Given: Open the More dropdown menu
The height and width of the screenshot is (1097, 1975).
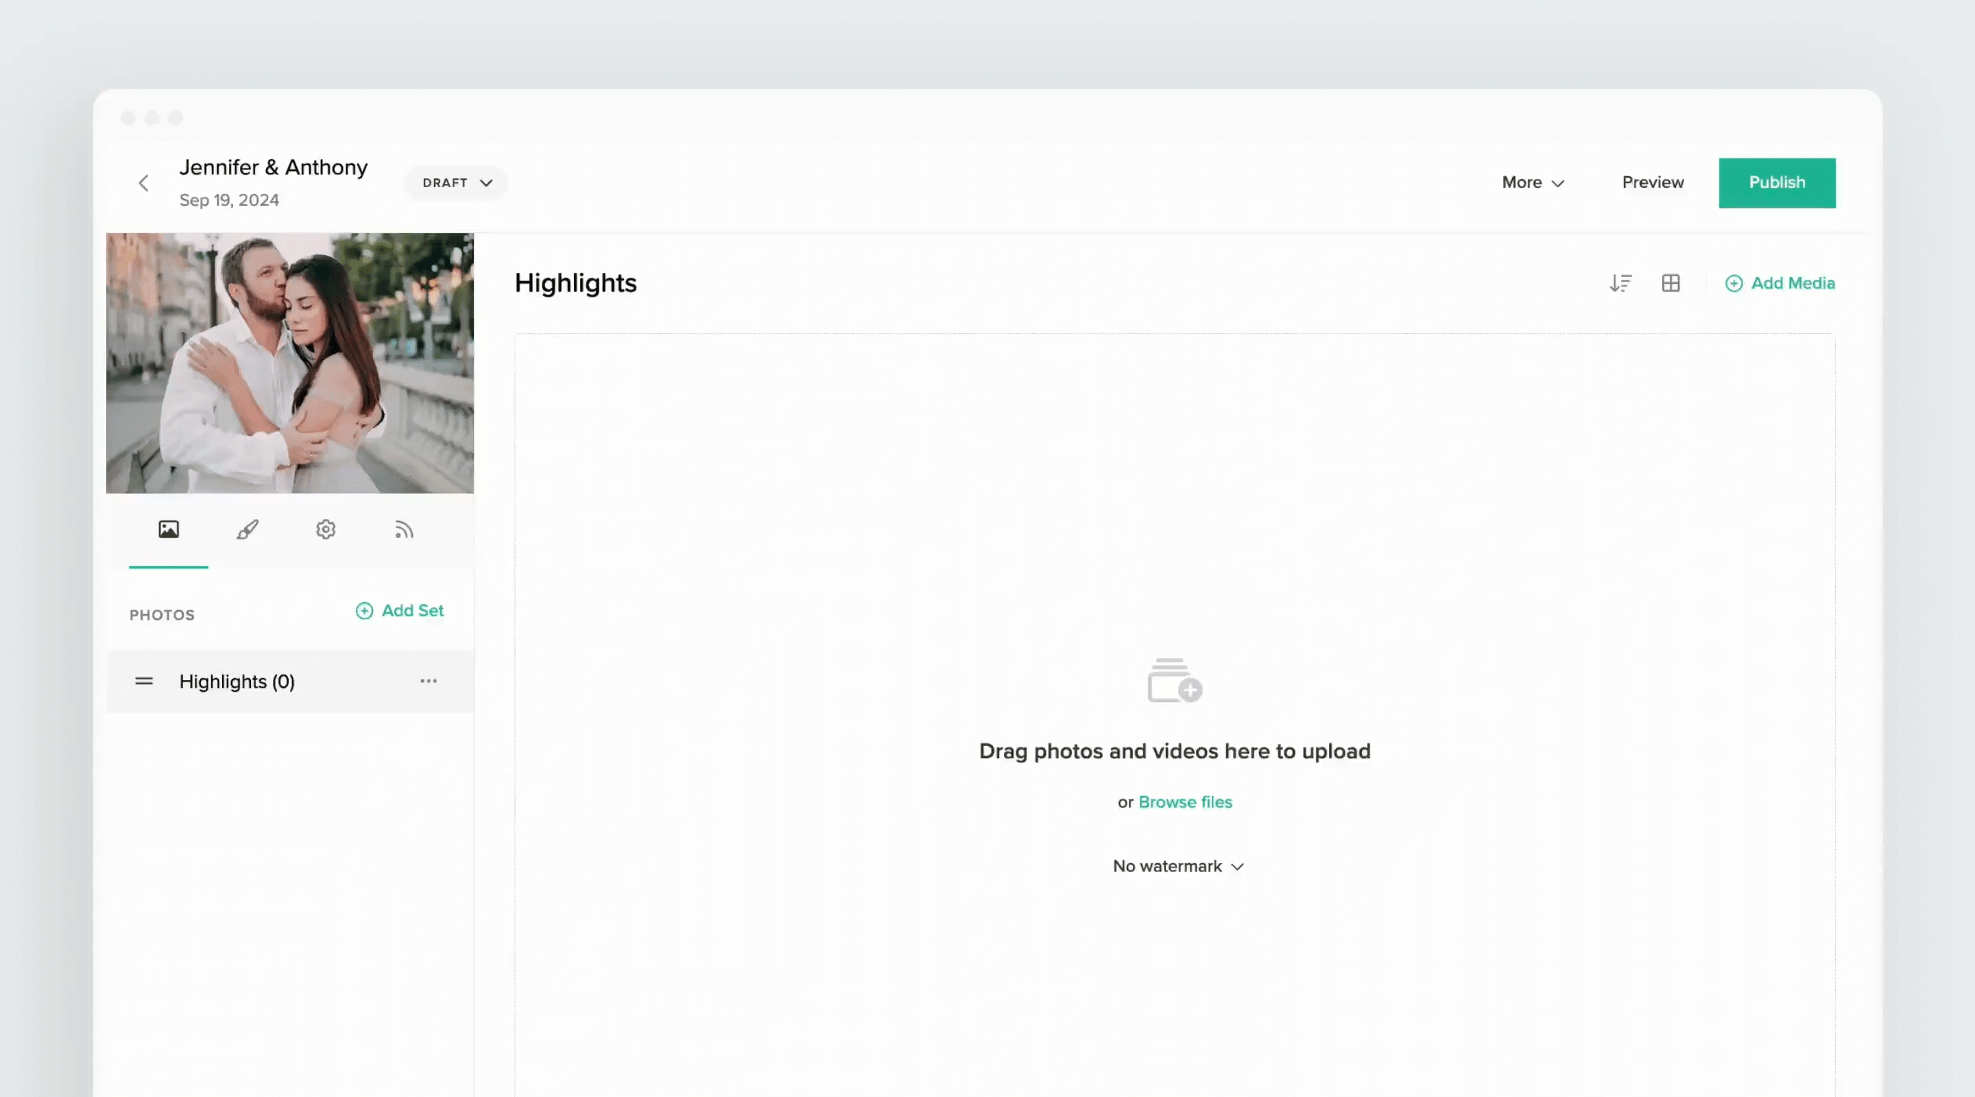Looking at the screenshot, I should pyautogui.click(x=1533, y=183).
